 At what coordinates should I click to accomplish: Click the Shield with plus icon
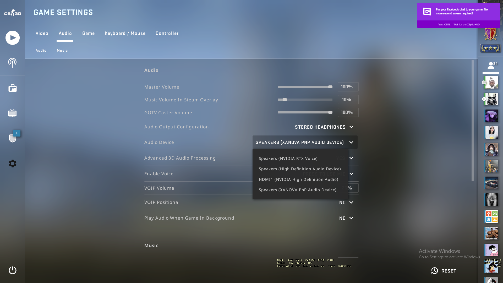coord(12,138)
